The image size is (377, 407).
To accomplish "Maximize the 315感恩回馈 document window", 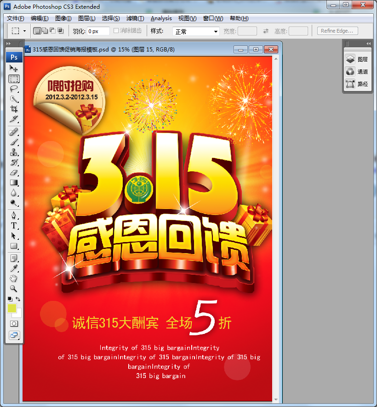I will [x=256, y=49].
